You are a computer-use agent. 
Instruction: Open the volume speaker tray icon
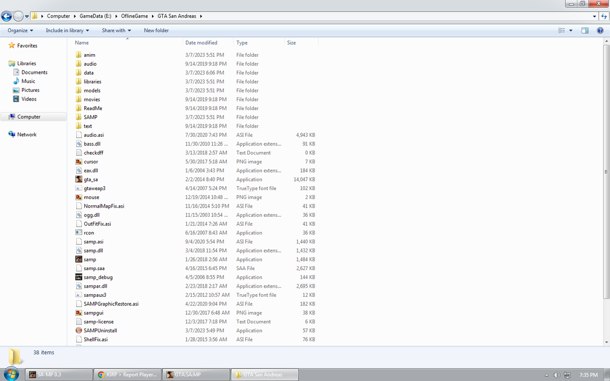coord(557,375)
